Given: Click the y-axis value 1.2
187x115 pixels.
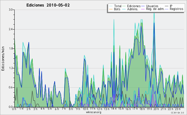Looking at the screenshot, I should 11,68.
